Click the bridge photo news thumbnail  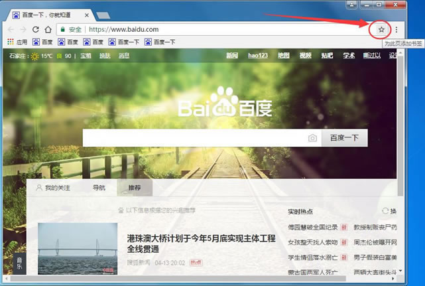pyautogui.click(x=78, y=249)
